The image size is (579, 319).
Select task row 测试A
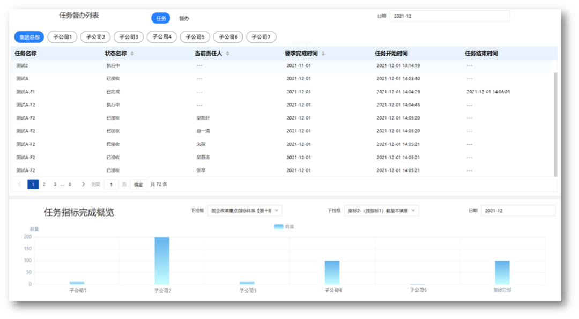pyautogui.click(x=281, y=79)
